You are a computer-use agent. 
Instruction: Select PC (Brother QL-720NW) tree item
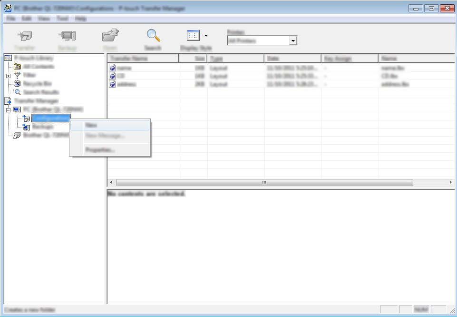pos(53,109)
